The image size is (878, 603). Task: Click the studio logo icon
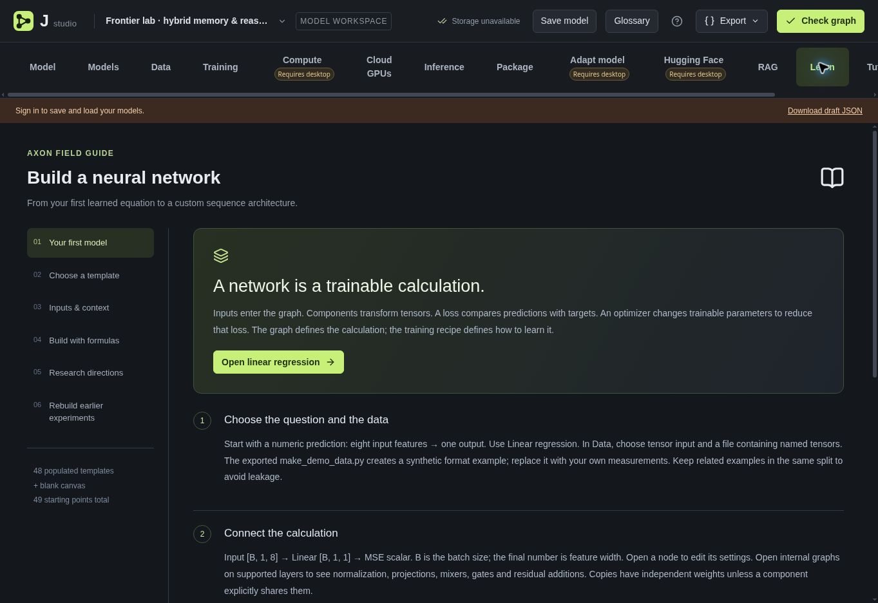pyautogui.click(x=23, y=21)
